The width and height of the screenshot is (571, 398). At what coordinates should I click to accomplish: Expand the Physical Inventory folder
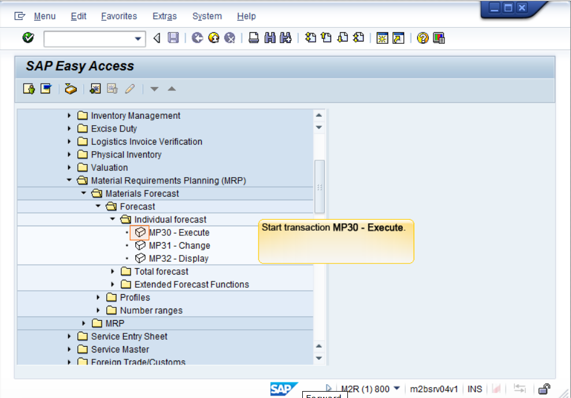pyautogui.click(x=69, y=155)
